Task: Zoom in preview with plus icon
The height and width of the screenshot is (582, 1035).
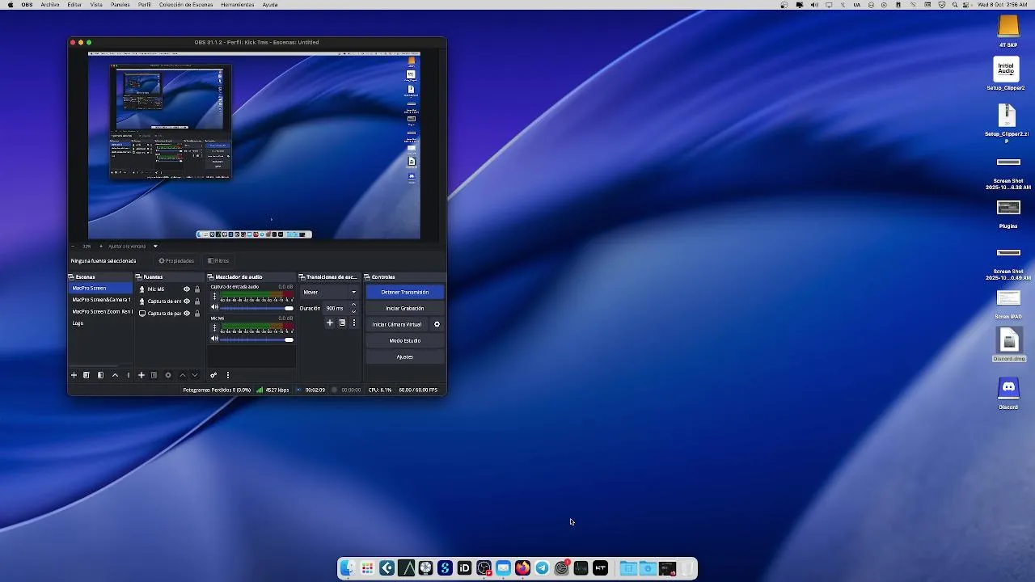Action: point(101,246)
